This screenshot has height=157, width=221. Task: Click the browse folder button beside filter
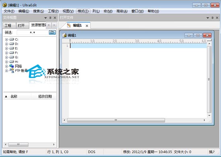pos(52,32)
